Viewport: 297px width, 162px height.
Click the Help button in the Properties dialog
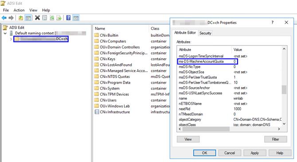pos(280,153)
